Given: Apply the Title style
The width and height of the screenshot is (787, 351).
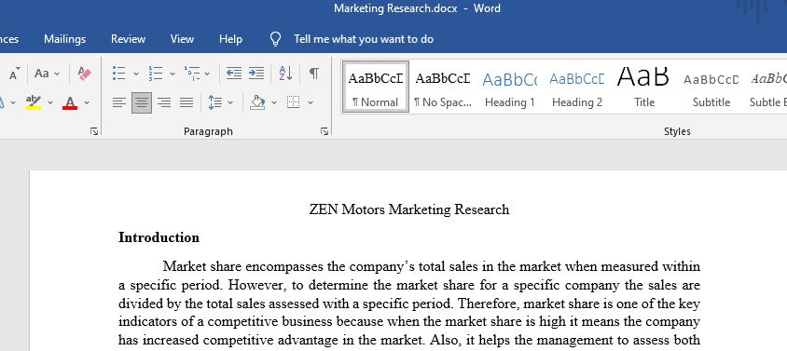Looking at the screenshot, I should click(x=644, y=87).
